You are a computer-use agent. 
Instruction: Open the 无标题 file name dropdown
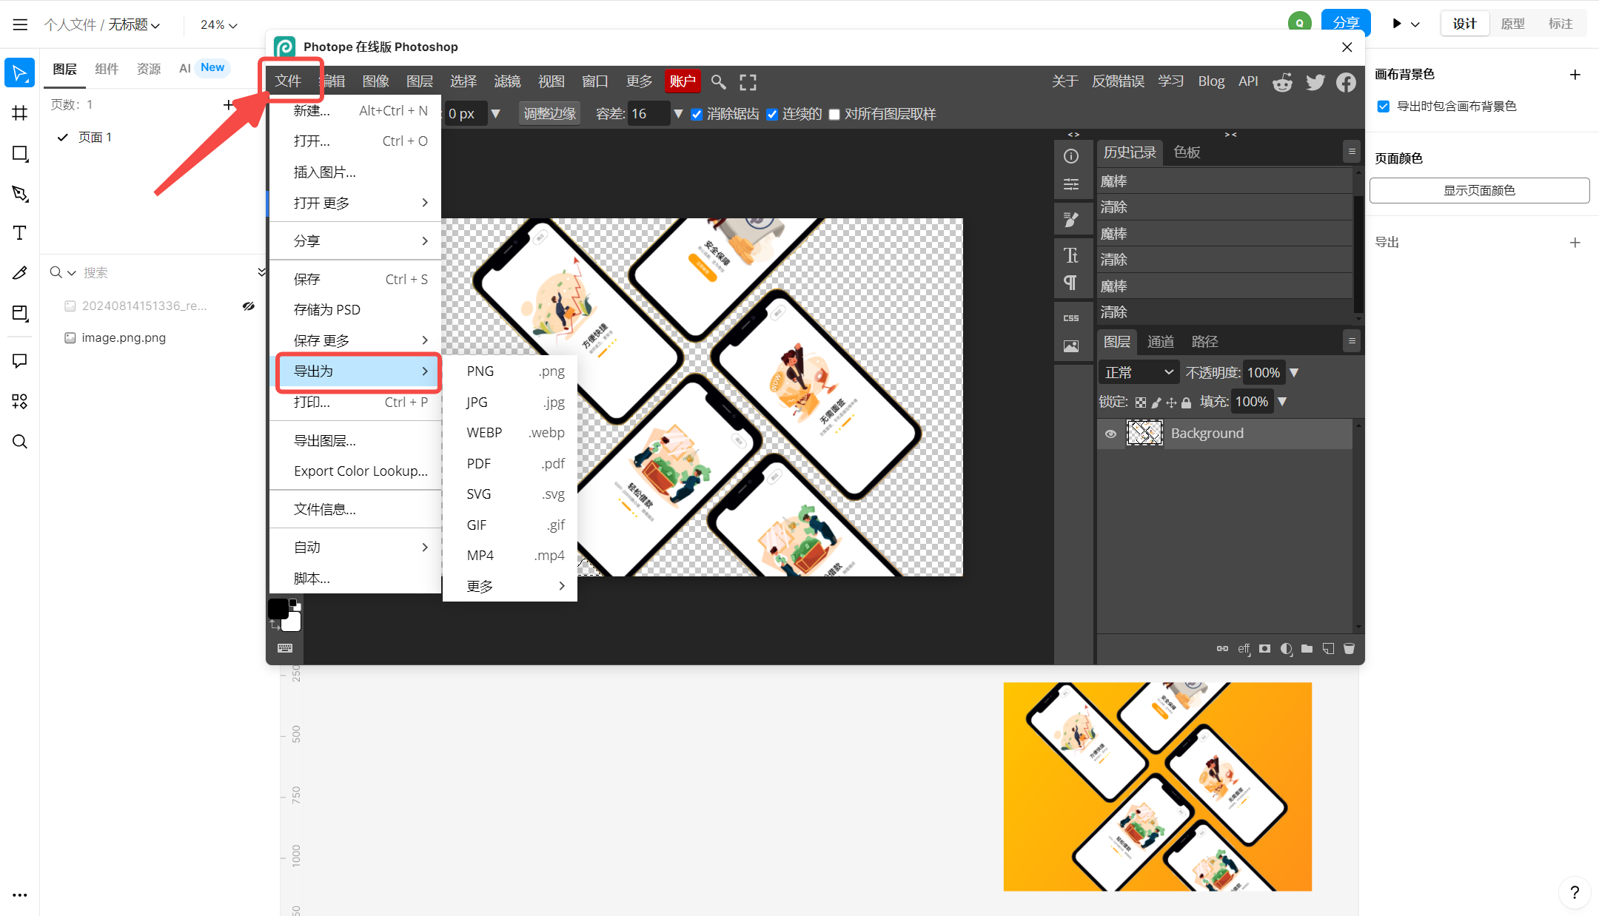coord(133,24)
